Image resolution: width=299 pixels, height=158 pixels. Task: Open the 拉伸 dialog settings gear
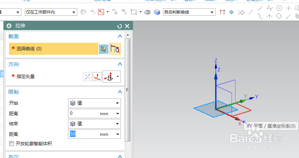pos(9,26)
